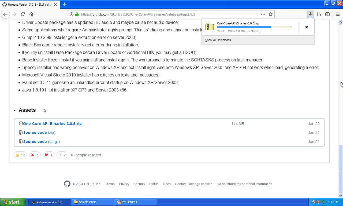The image size is (343, 206).
Task: Show the sidebars toolbar button
Action: click(327, 14)
